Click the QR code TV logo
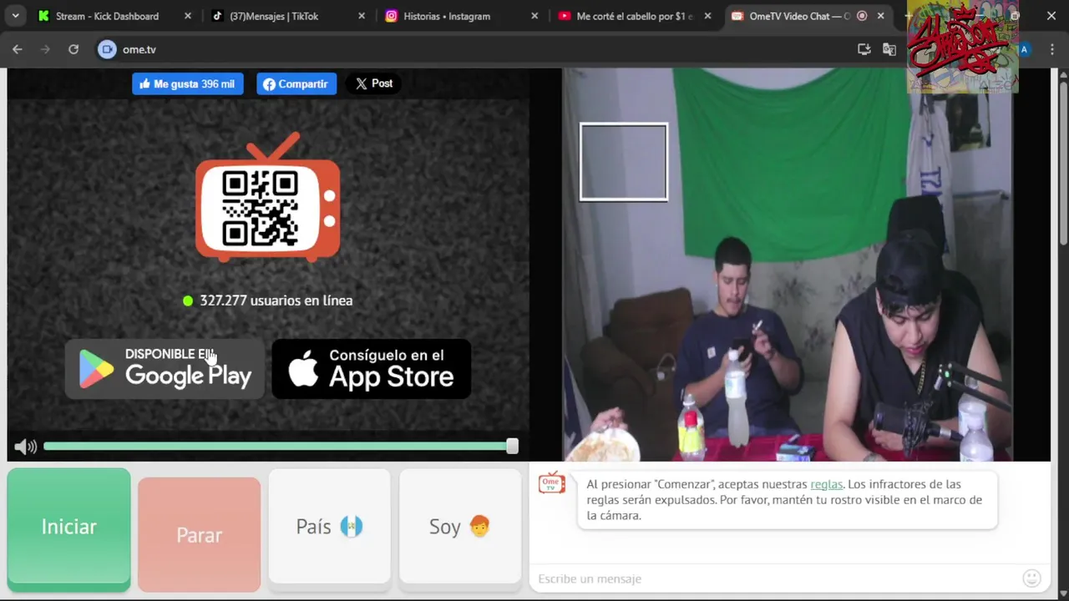 point(268,198)
